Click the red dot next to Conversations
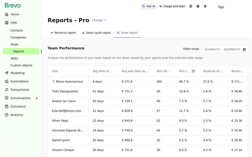The height and width of the screenshot is (157, 252). point(37,98)
